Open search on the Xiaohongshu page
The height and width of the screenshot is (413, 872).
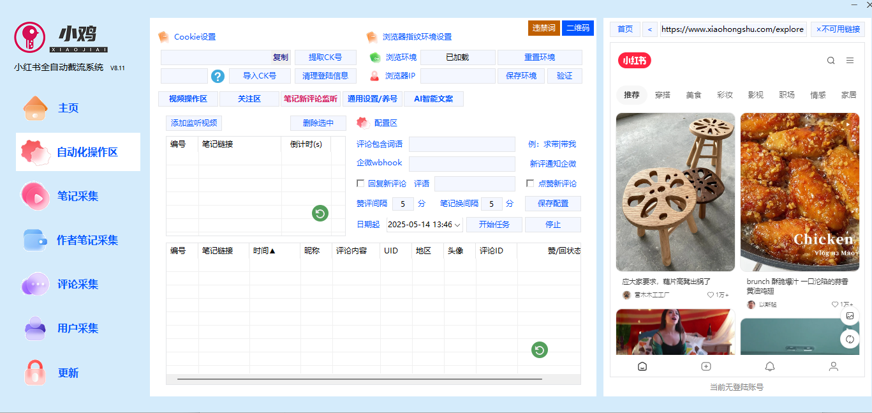click(831, 60)
